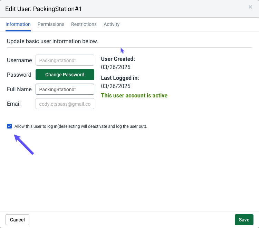Click the 'This user account is active' text
This screenshot has width=259, height=228.
pyautogui.click(x=134, y=95)
